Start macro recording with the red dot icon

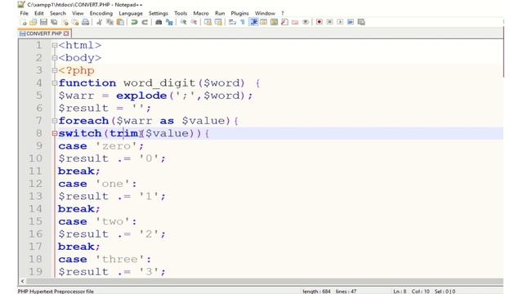tap(319, 22)
